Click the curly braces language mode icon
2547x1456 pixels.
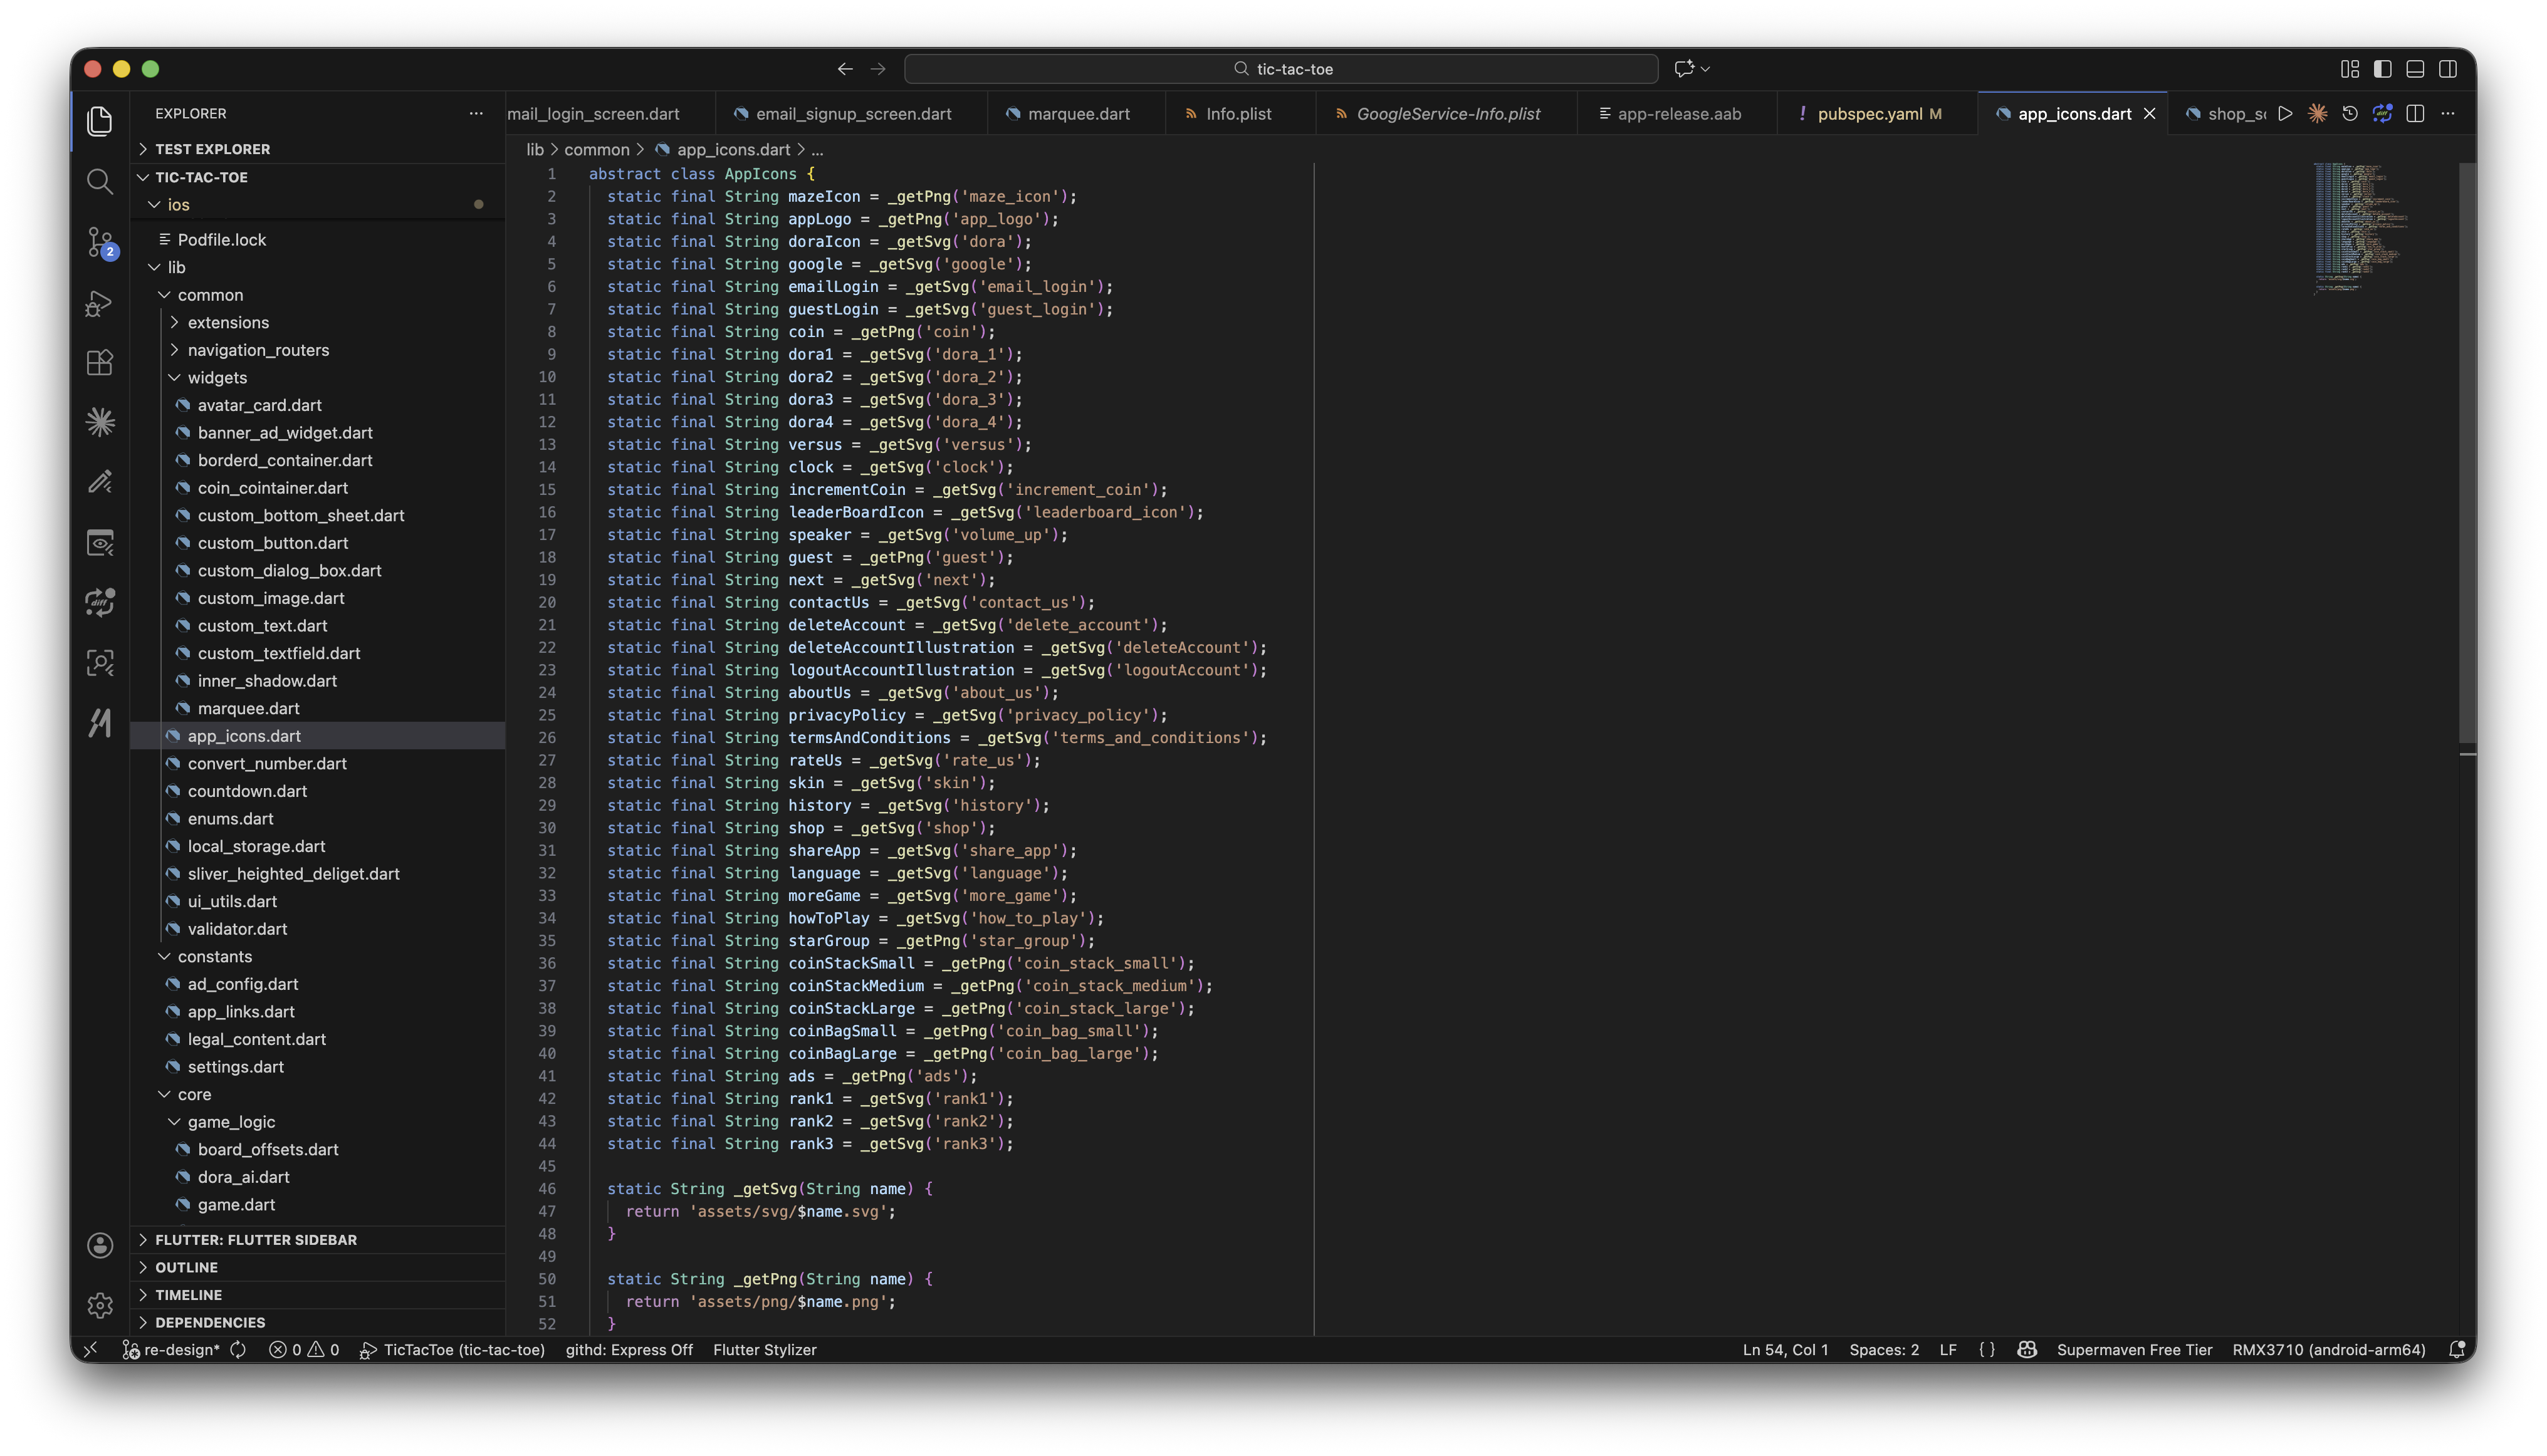coord(1987,1350)
